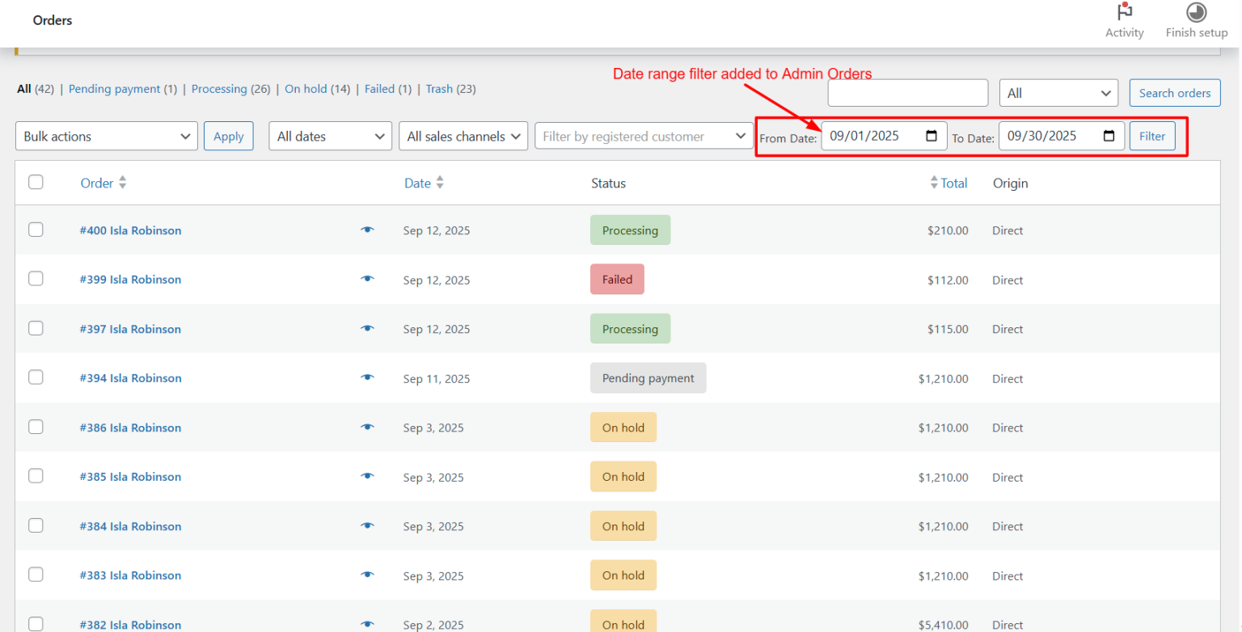Preview order #386 using the eye icon
Screen dimensions: 1242x632
pos(368,427)
